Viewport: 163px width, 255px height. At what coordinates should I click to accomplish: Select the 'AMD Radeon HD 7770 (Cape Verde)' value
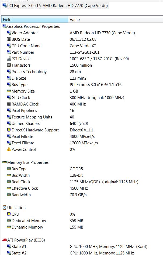pyautogui.click(x=102, y=33)
